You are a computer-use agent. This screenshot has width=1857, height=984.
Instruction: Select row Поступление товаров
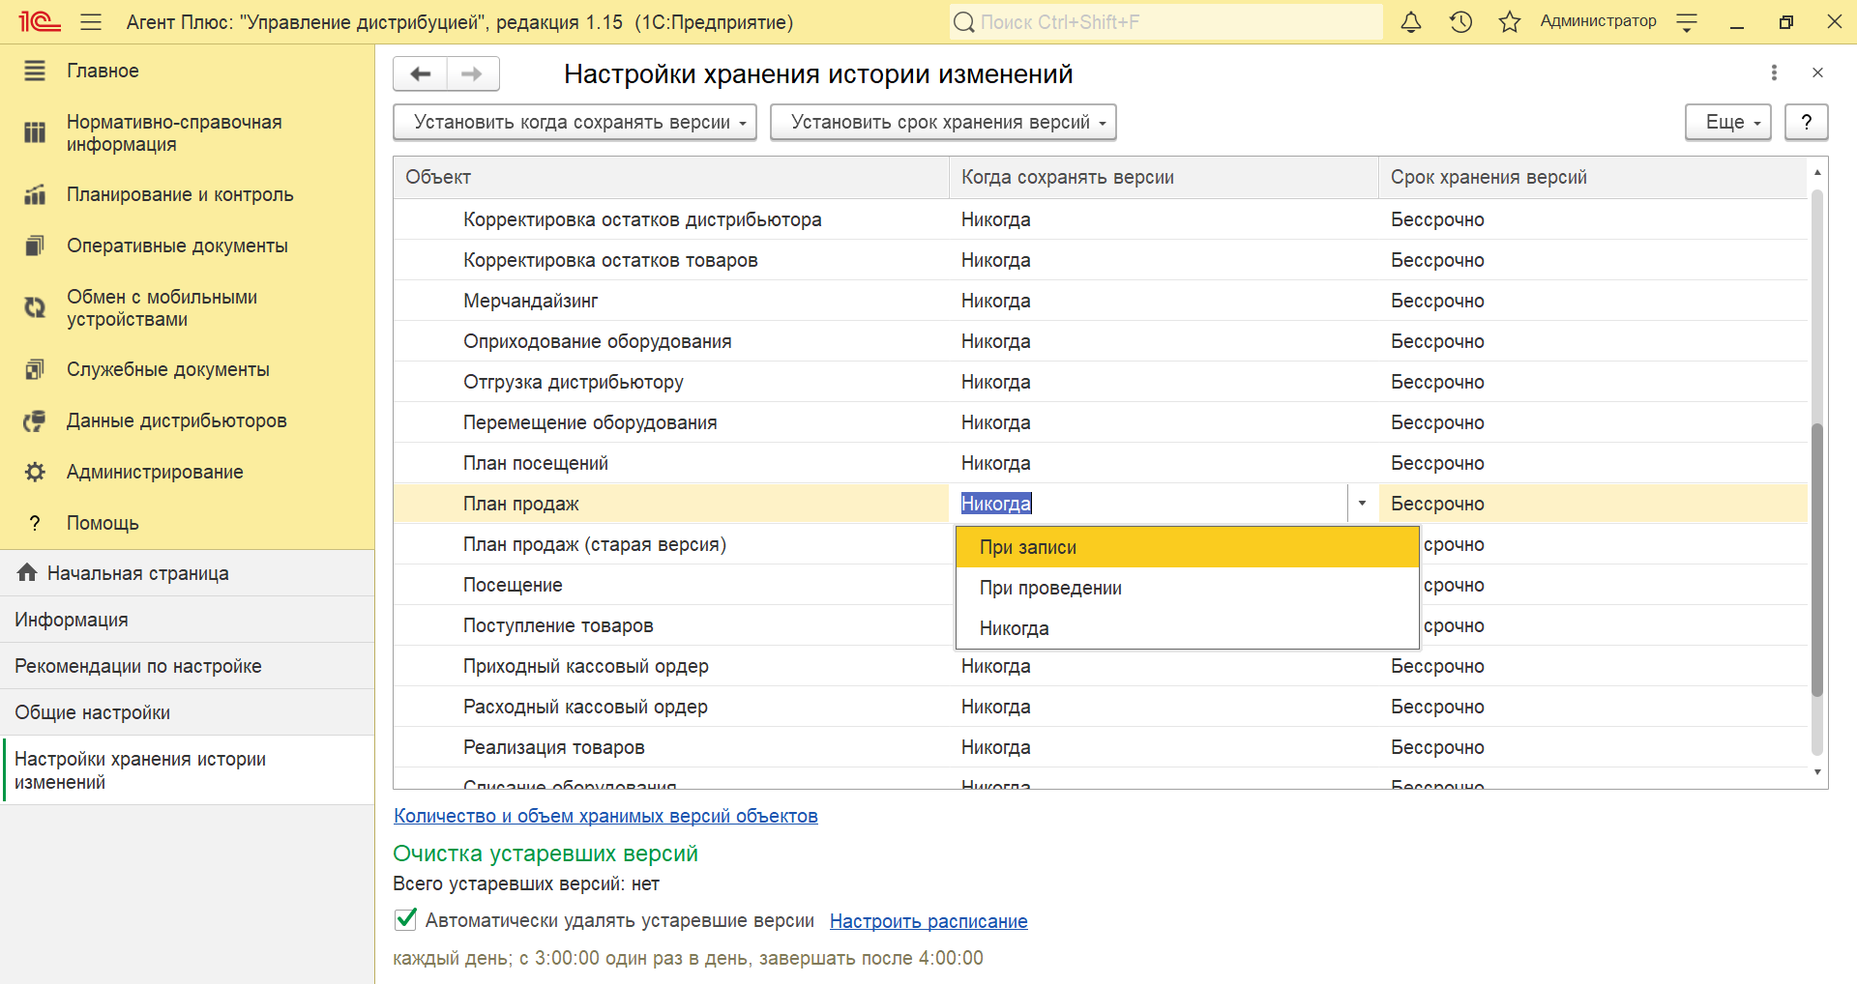coord(671,625)
